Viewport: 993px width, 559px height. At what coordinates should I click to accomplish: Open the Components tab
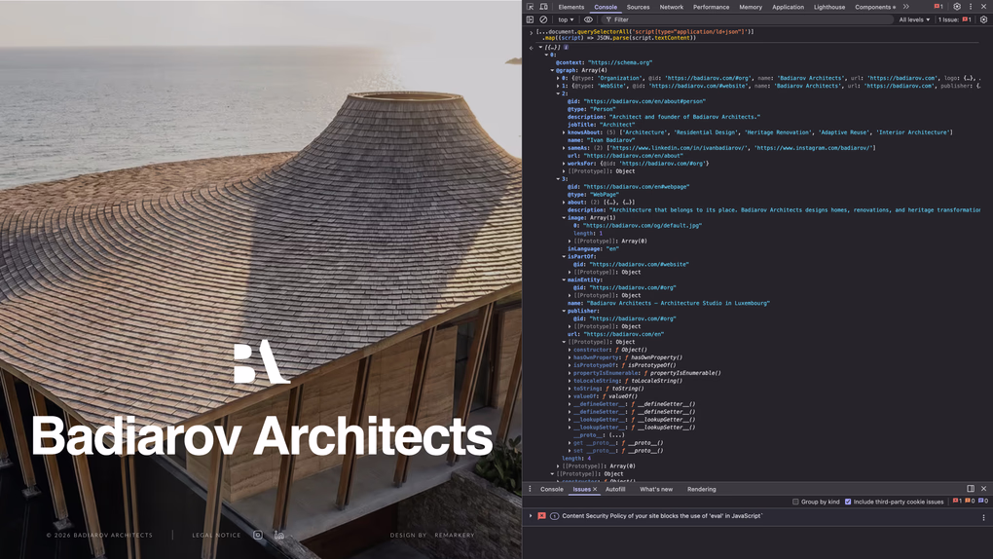(x=874, y=7)
